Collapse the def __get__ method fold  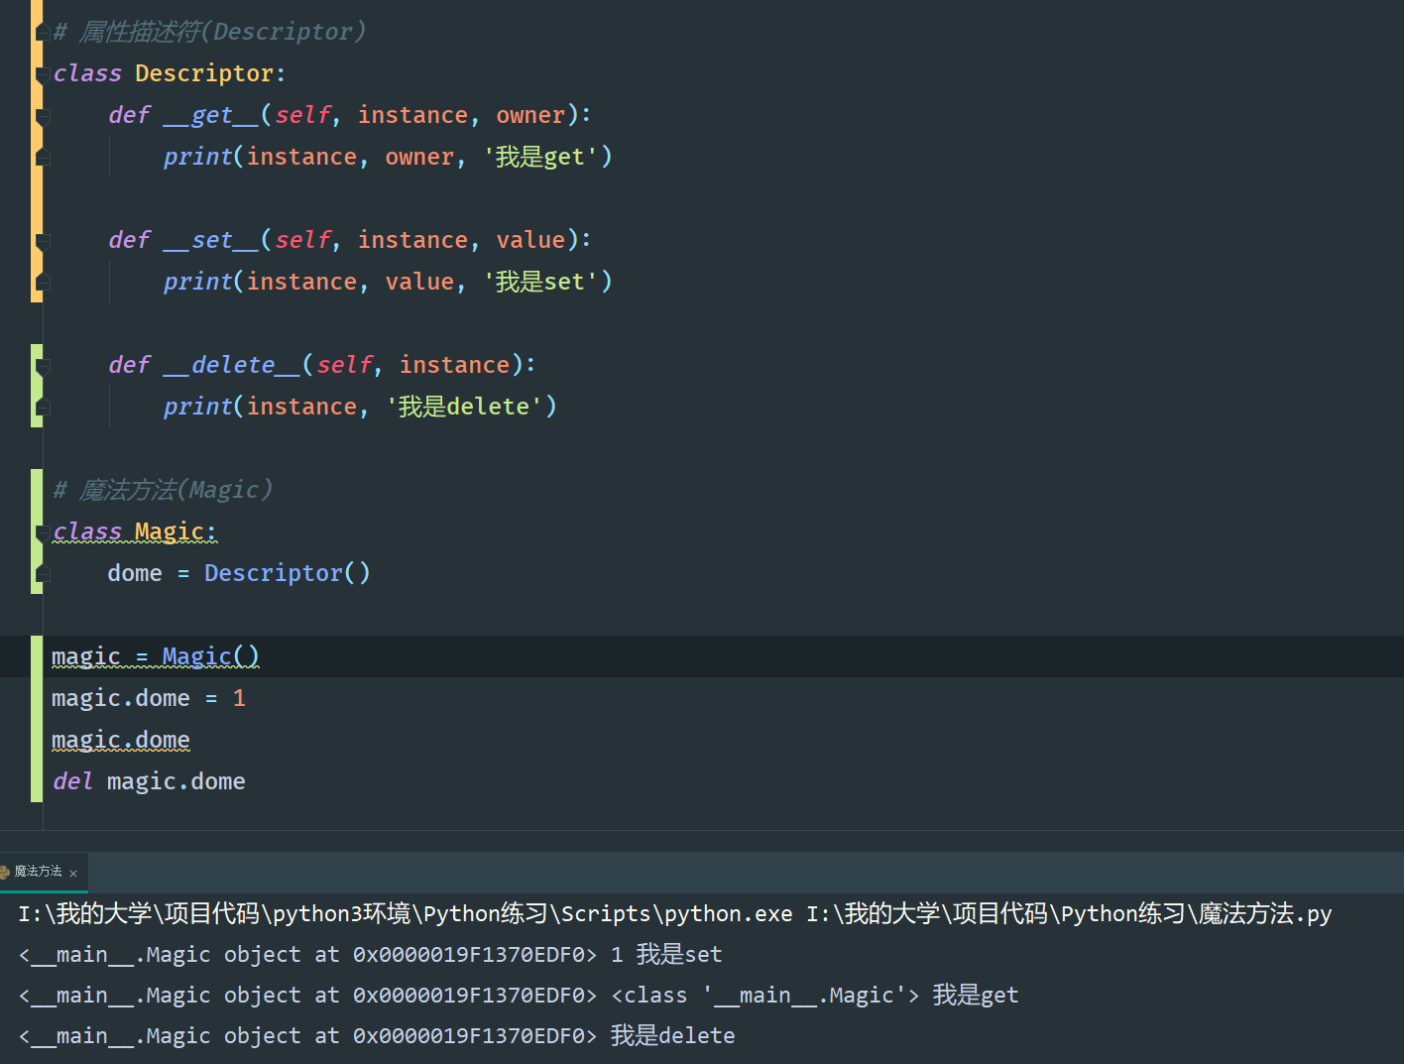point(43,116)
